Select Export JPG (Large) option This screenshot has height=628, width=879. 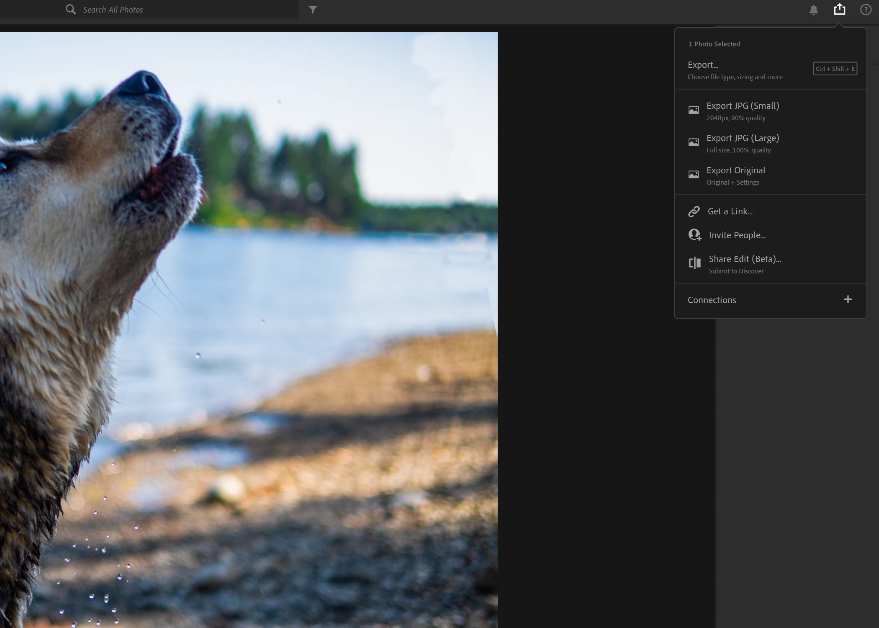click(743, 139)
